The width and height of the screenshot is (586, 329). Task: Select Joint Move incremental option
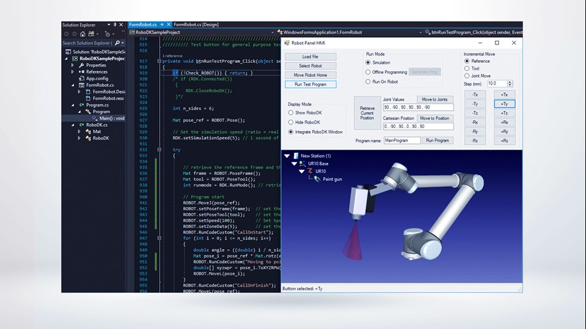467,76
